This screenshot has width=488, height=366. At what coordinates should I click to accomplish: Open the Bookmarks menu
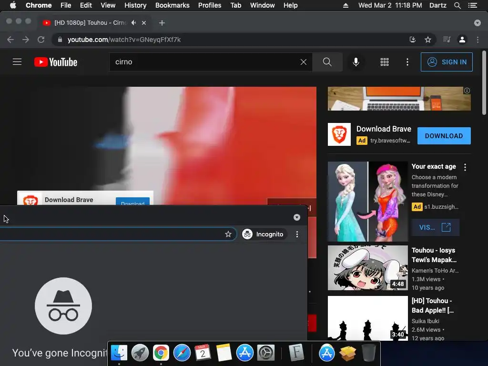(173, 5)
